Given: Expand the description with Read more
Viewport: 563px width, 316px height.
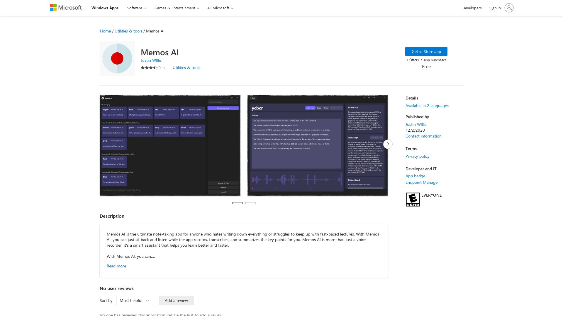Looking at the screenshot, I should point(116,266).
